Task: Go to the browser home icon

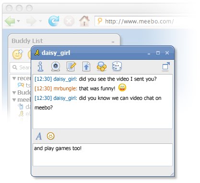Action: [84, 21]
